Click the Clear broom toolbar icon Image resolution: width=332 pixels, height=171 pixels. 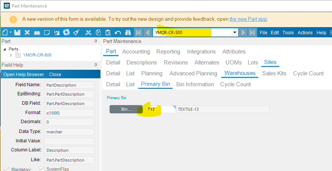[76, 32]
